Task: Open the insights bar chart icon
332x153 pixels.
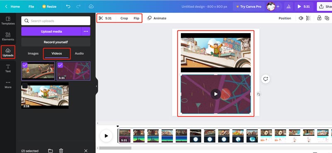Action: click(288, 7)
